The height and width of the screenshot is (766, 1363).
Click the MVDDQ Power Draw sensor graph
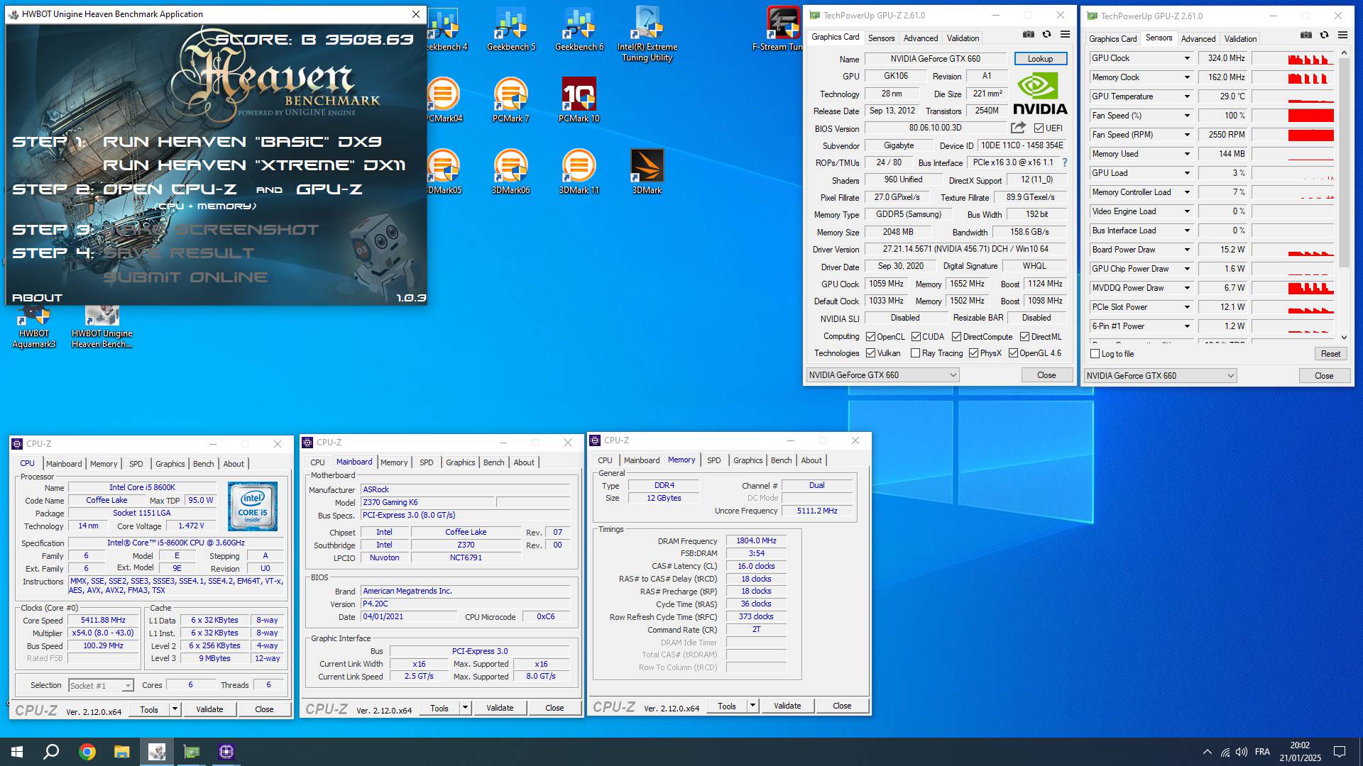(x=1293, y=288)
